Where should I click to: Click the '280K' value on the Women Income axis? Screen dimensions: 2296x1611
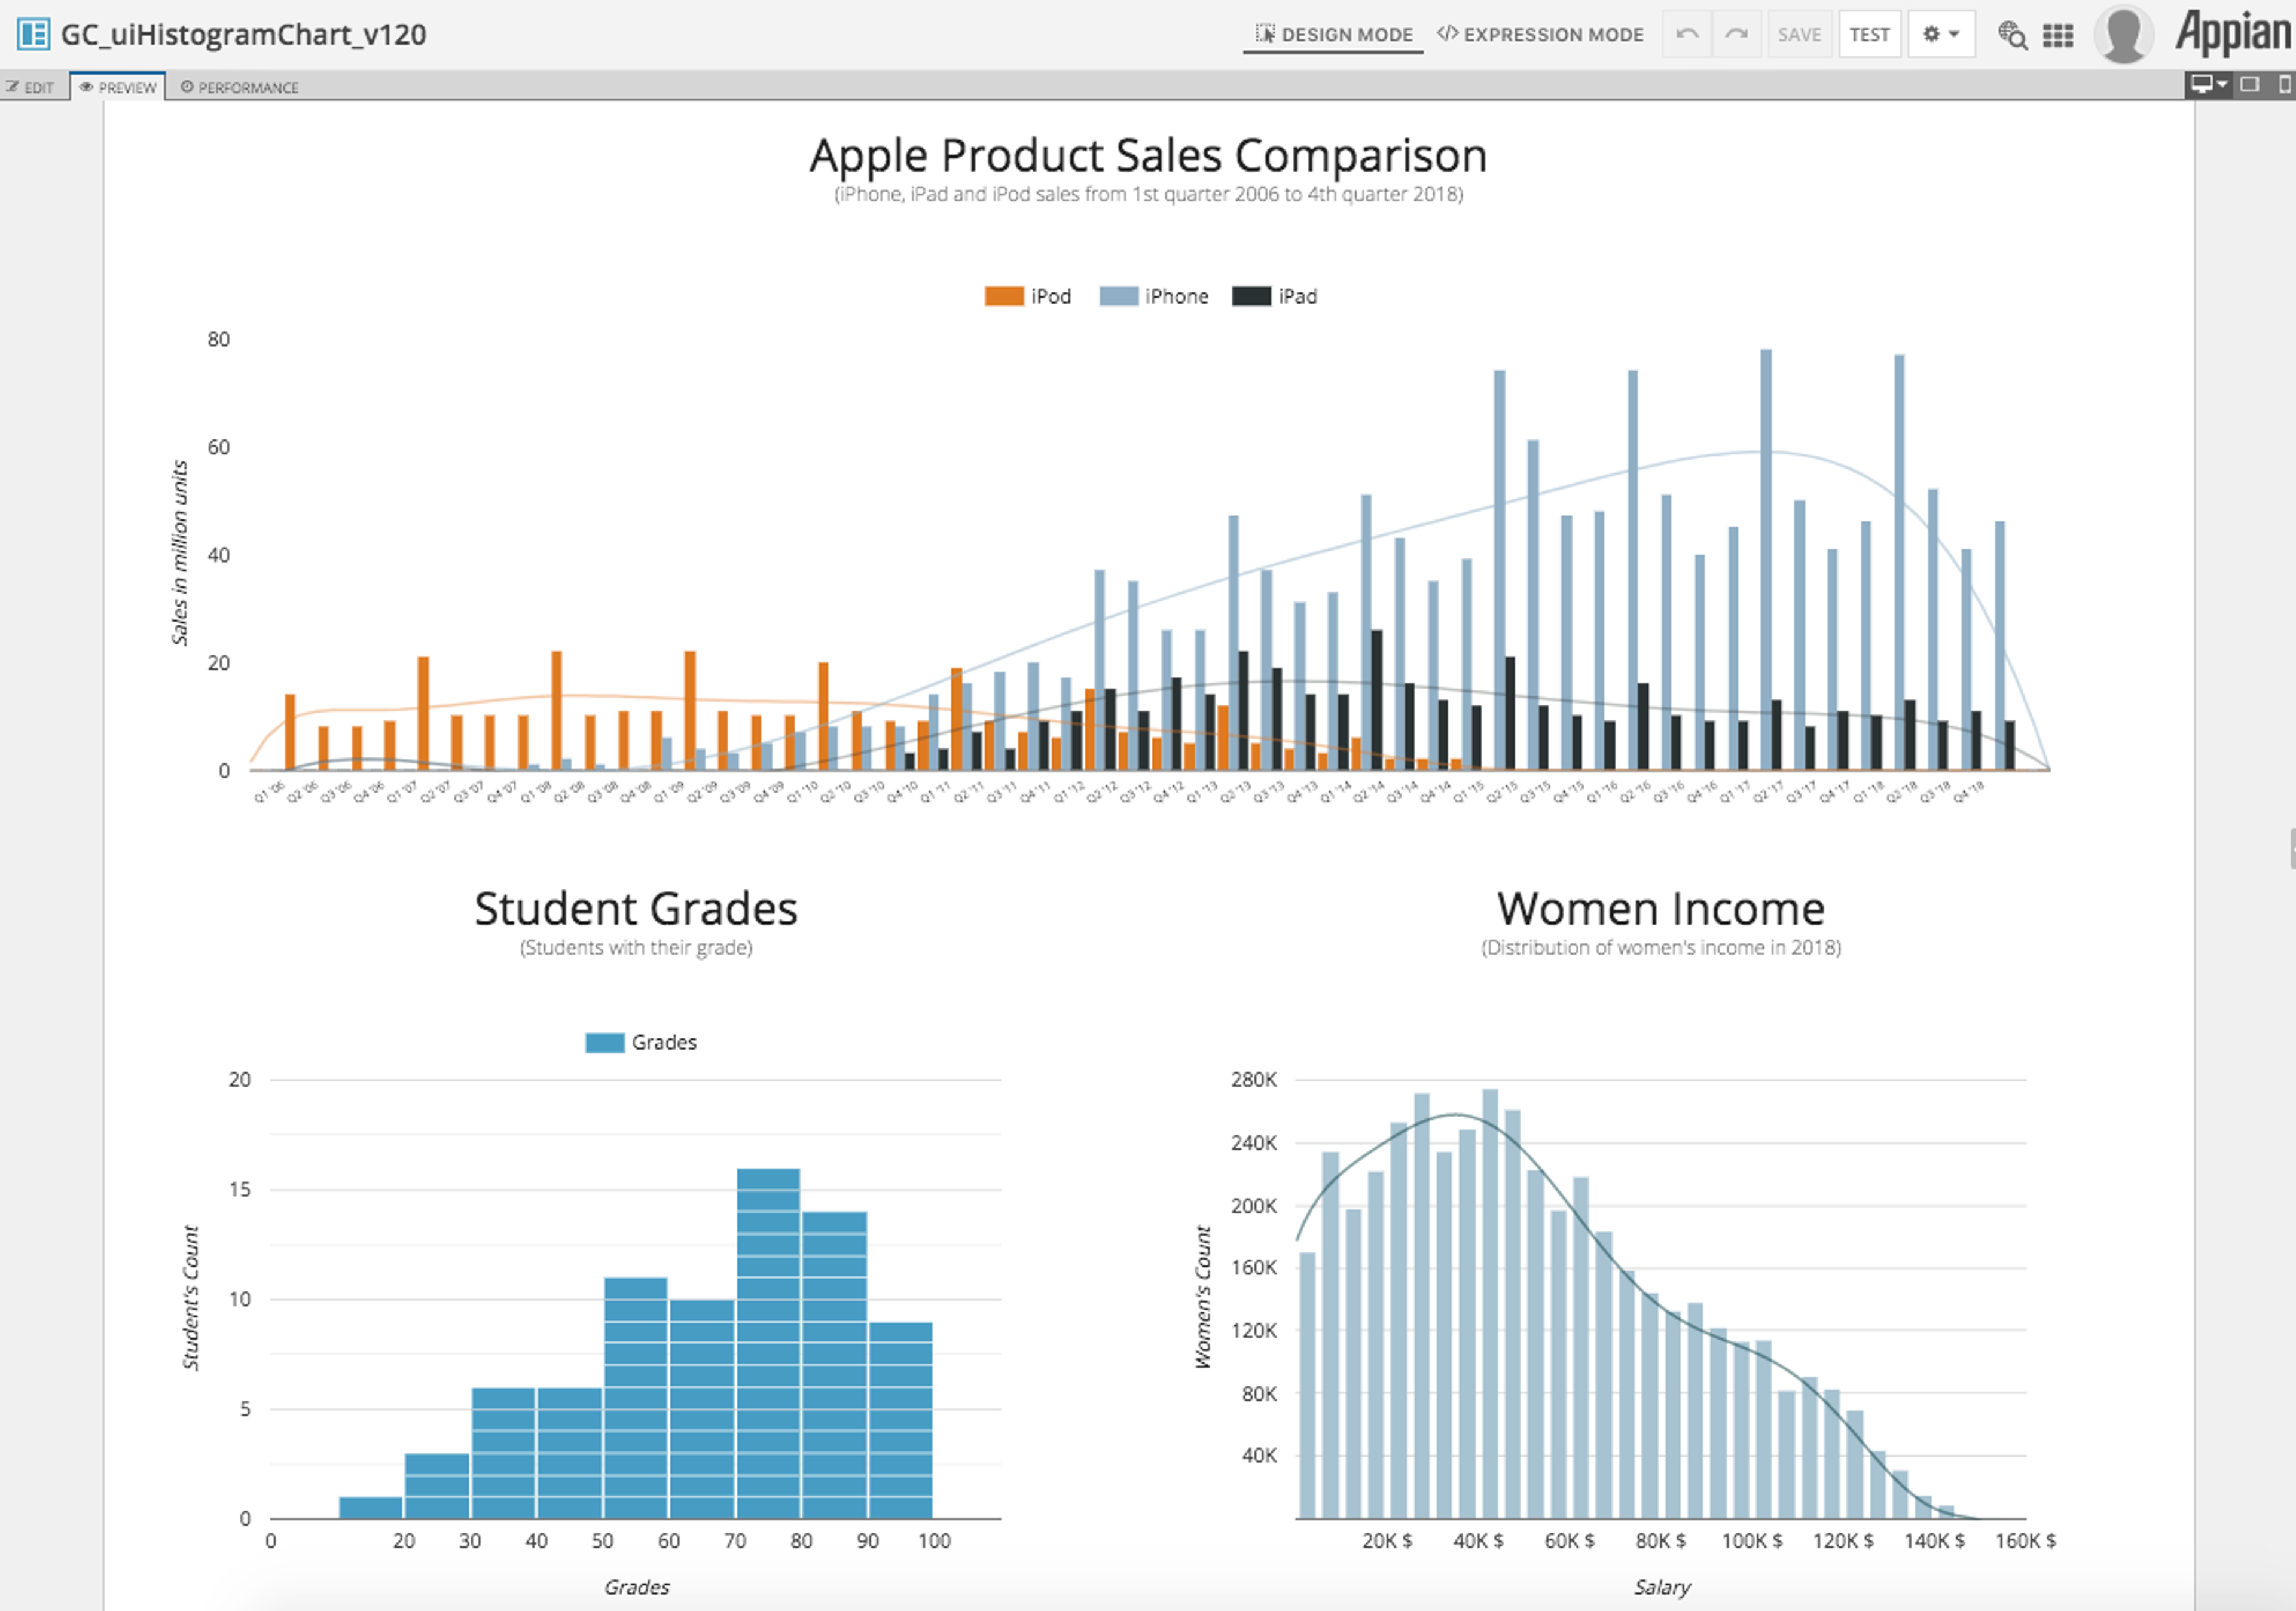[1254, 1080]
